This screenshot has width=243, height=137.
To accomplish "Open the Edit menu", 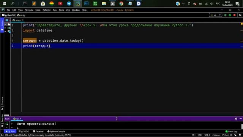I will tap(14, 10).
